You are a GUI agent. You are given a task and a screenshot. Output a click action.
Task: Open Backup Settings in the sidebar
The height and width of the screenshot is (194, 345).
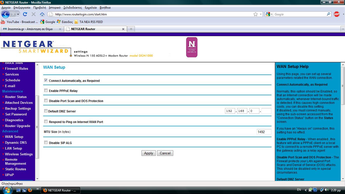click(18, 108)
